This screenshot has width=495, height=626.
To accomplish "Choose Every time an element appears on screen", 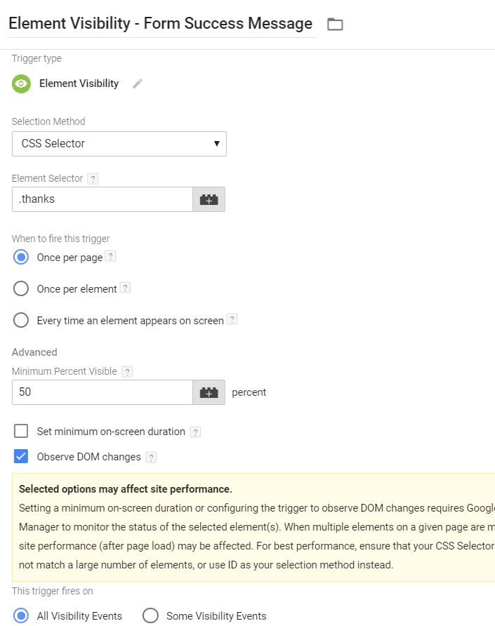I will pyautogui.click(x=22, y=320).
